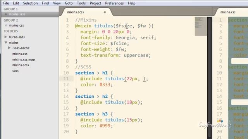Click the 'color: #999;' line

(96, 126)
